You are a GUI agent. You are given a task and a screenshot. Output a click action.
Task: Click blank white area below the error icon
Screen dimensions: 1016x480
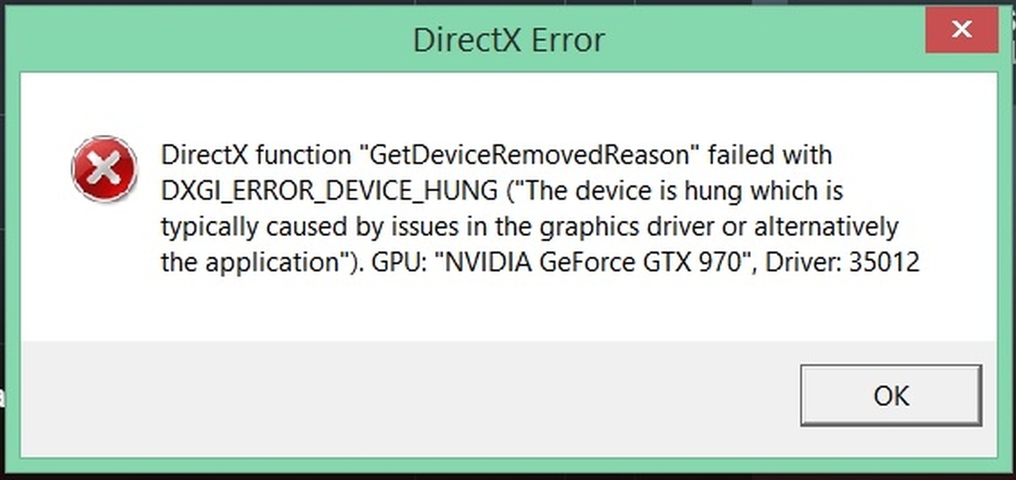pyautogui.click(x=104, y=280)
